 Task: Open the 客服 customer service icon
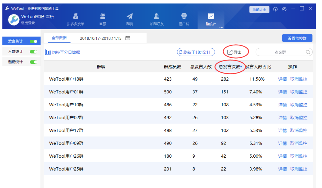pos(103,17)
